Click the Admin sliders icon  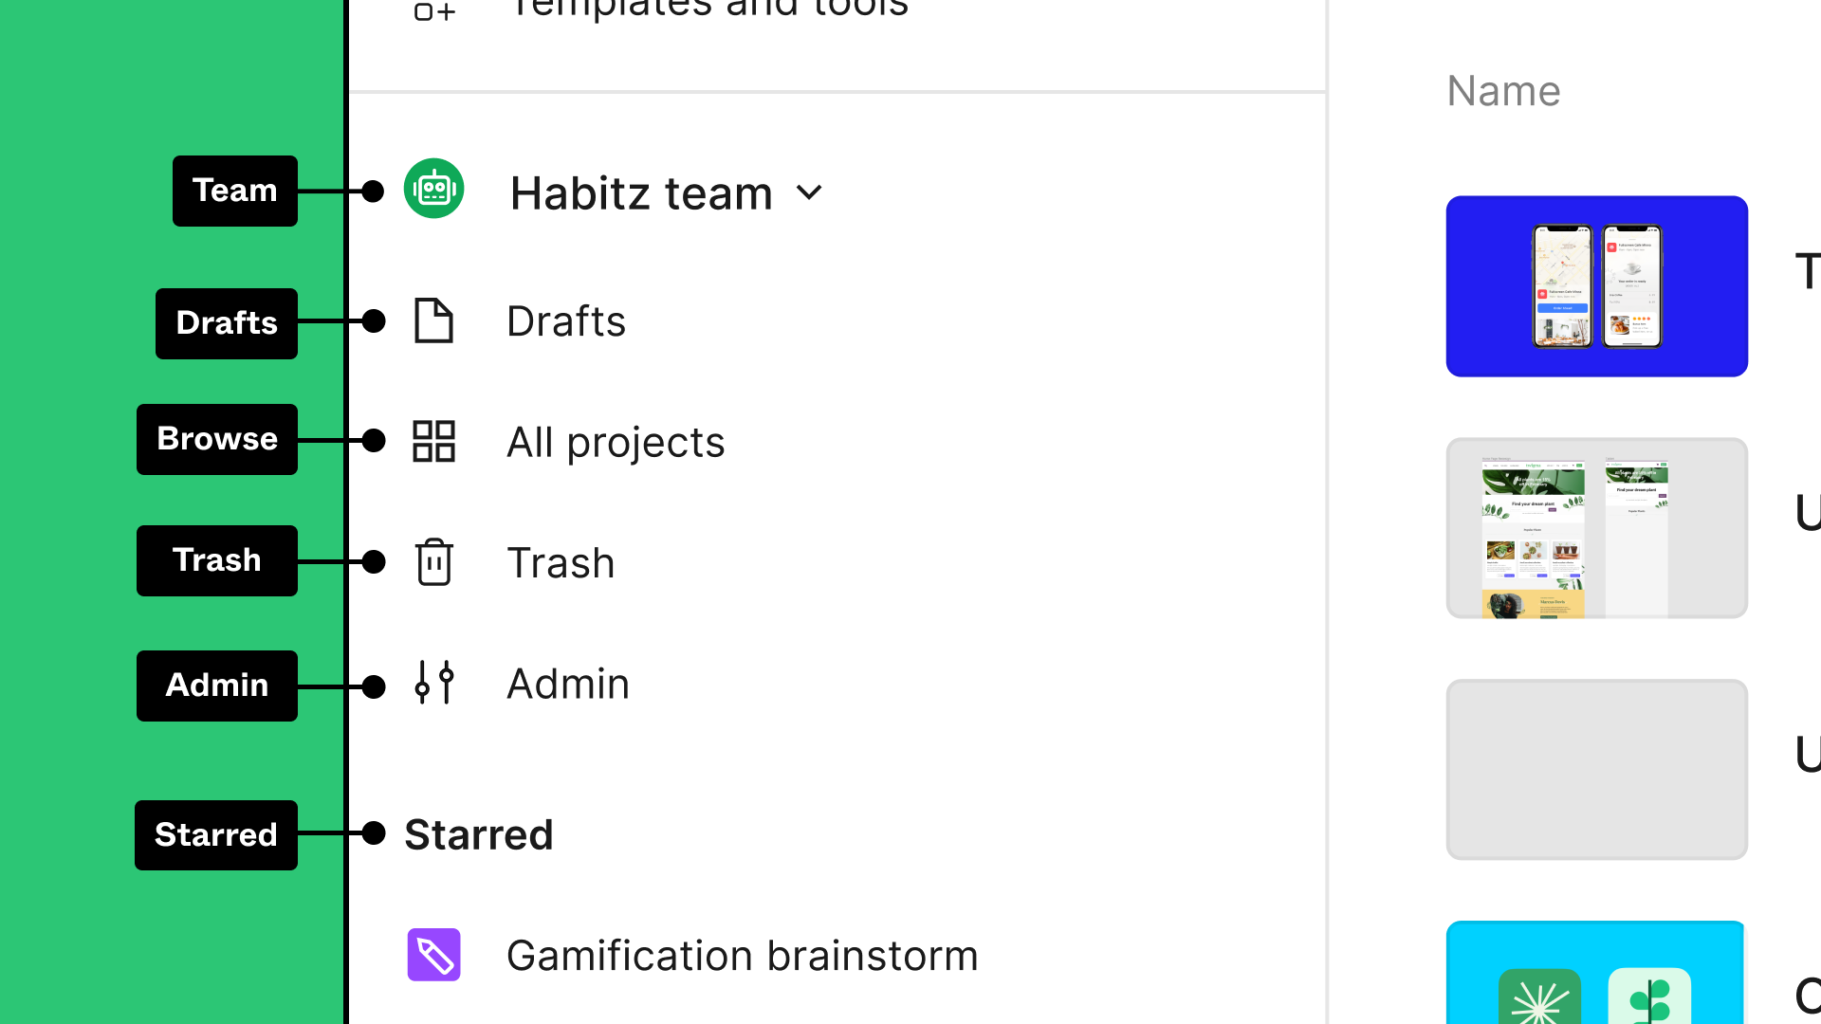433,683
